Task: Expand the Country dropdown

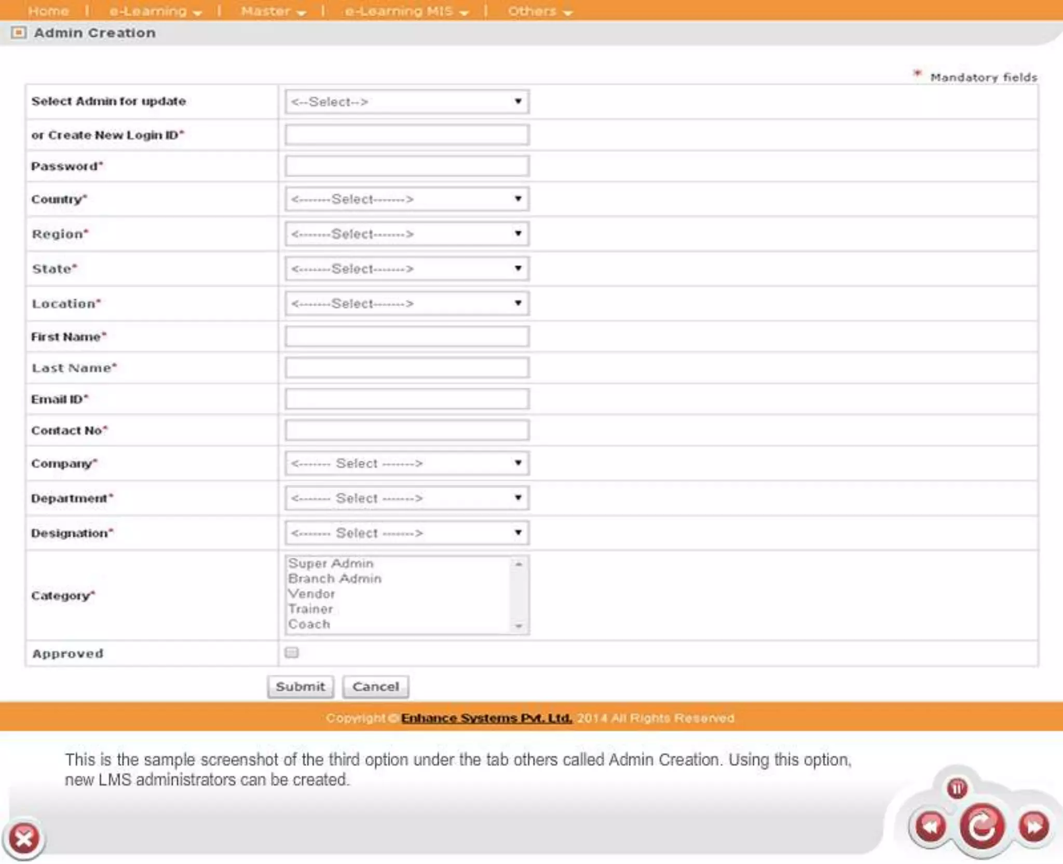Action: coord(406,199)
